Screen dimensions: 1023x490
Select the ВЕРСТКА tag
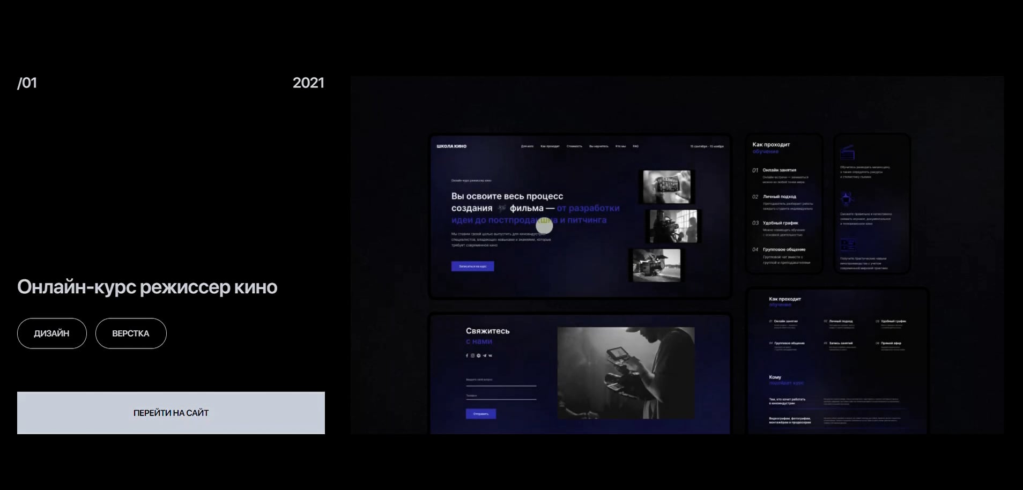131,333
